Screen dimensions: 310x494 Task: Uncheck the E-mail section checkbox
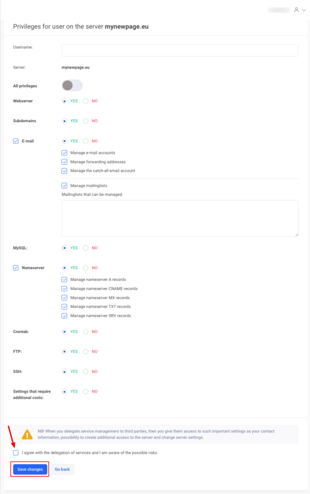coord(16,141)
